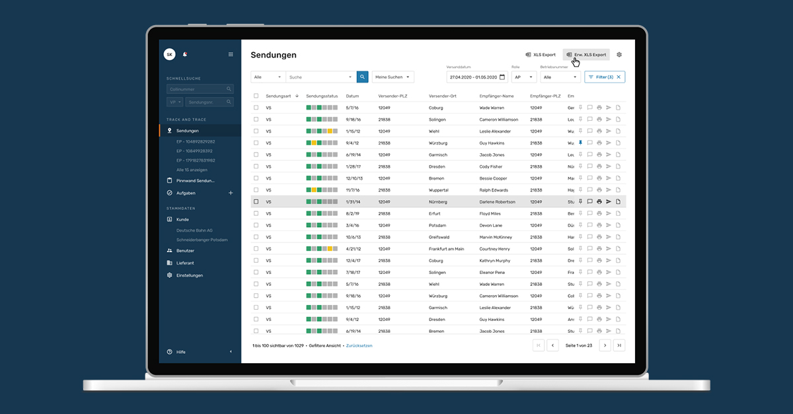
Task: Start a search using the blue magnifier button
Action: click(x=362, y=77)
